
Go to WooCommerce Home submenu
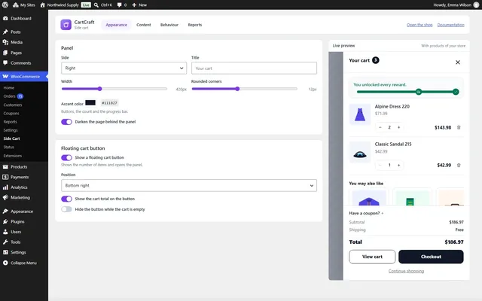(x=9, y=88)
